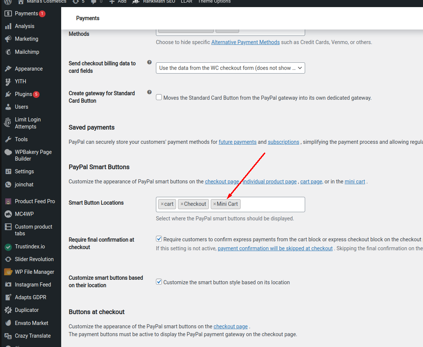Open payment confirmation will be skipped link

coord(275,248)
